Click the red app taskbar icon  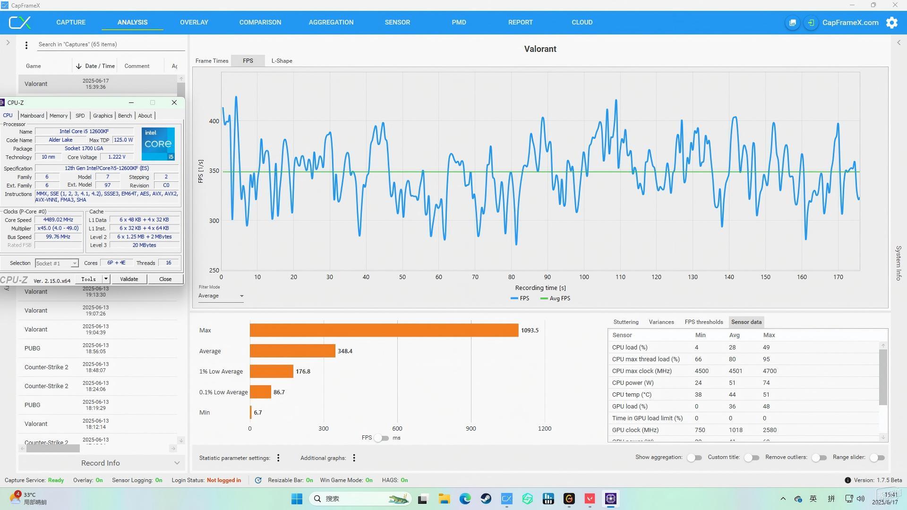pyautogui.click(x=590, y=499)
